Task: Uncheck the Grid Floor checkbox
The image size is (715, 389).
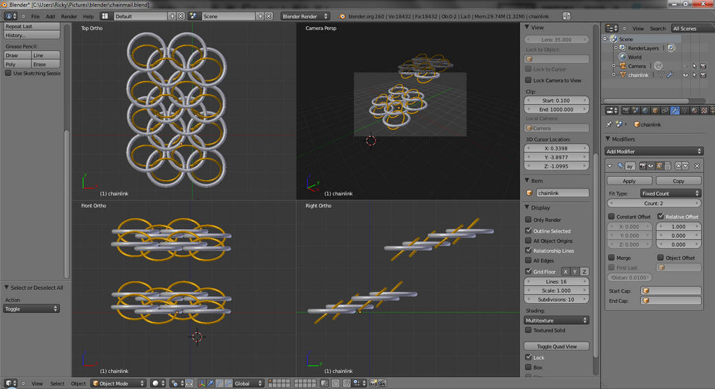Action: point(529,272)
